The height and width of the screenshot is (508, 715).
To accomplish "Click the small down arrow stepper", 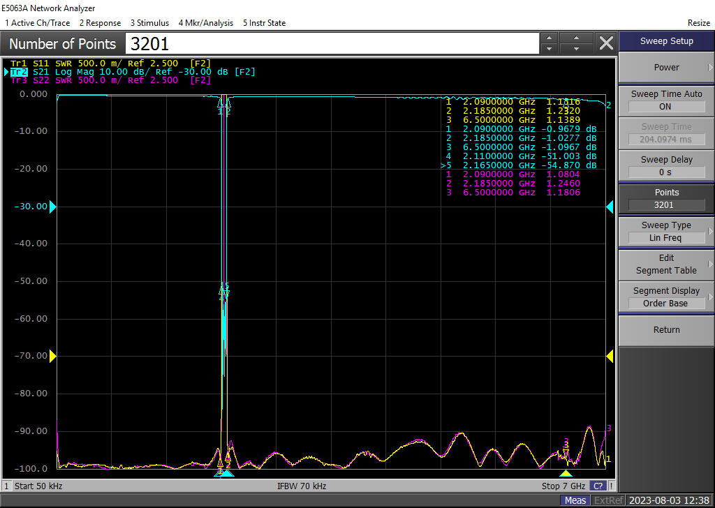I will click(x=550, y=49).
